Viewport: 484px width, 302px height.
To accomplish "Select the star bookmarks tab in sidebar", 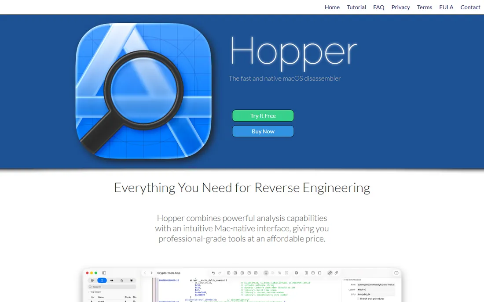I will click(x=121, y=280).
